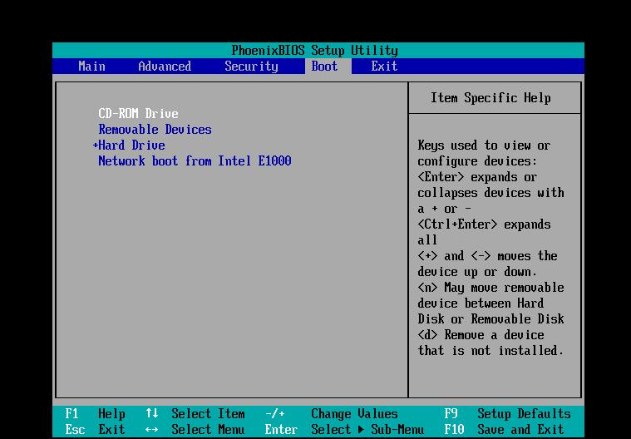Click the Select Item legend text
The width and height of the screenshot is (631, 439).
click(208, 414)
